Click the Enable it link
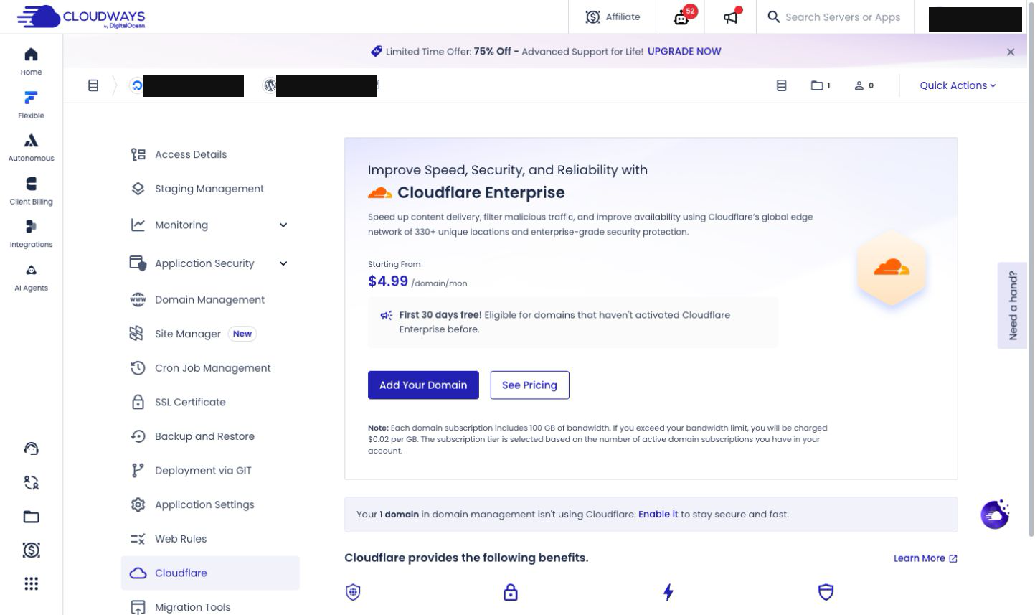This screenshot has width=1035, height=615. coord(658,515)
